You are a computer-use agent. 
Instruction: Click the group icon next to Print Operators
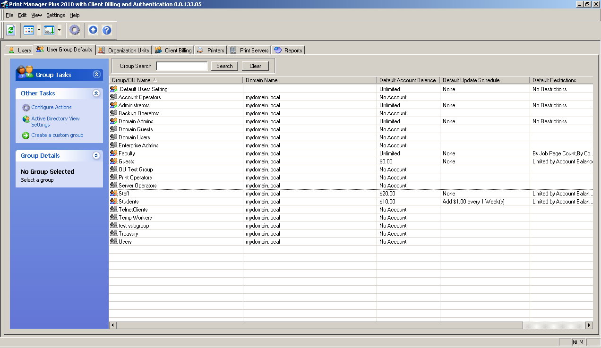(x=114, y=177)
